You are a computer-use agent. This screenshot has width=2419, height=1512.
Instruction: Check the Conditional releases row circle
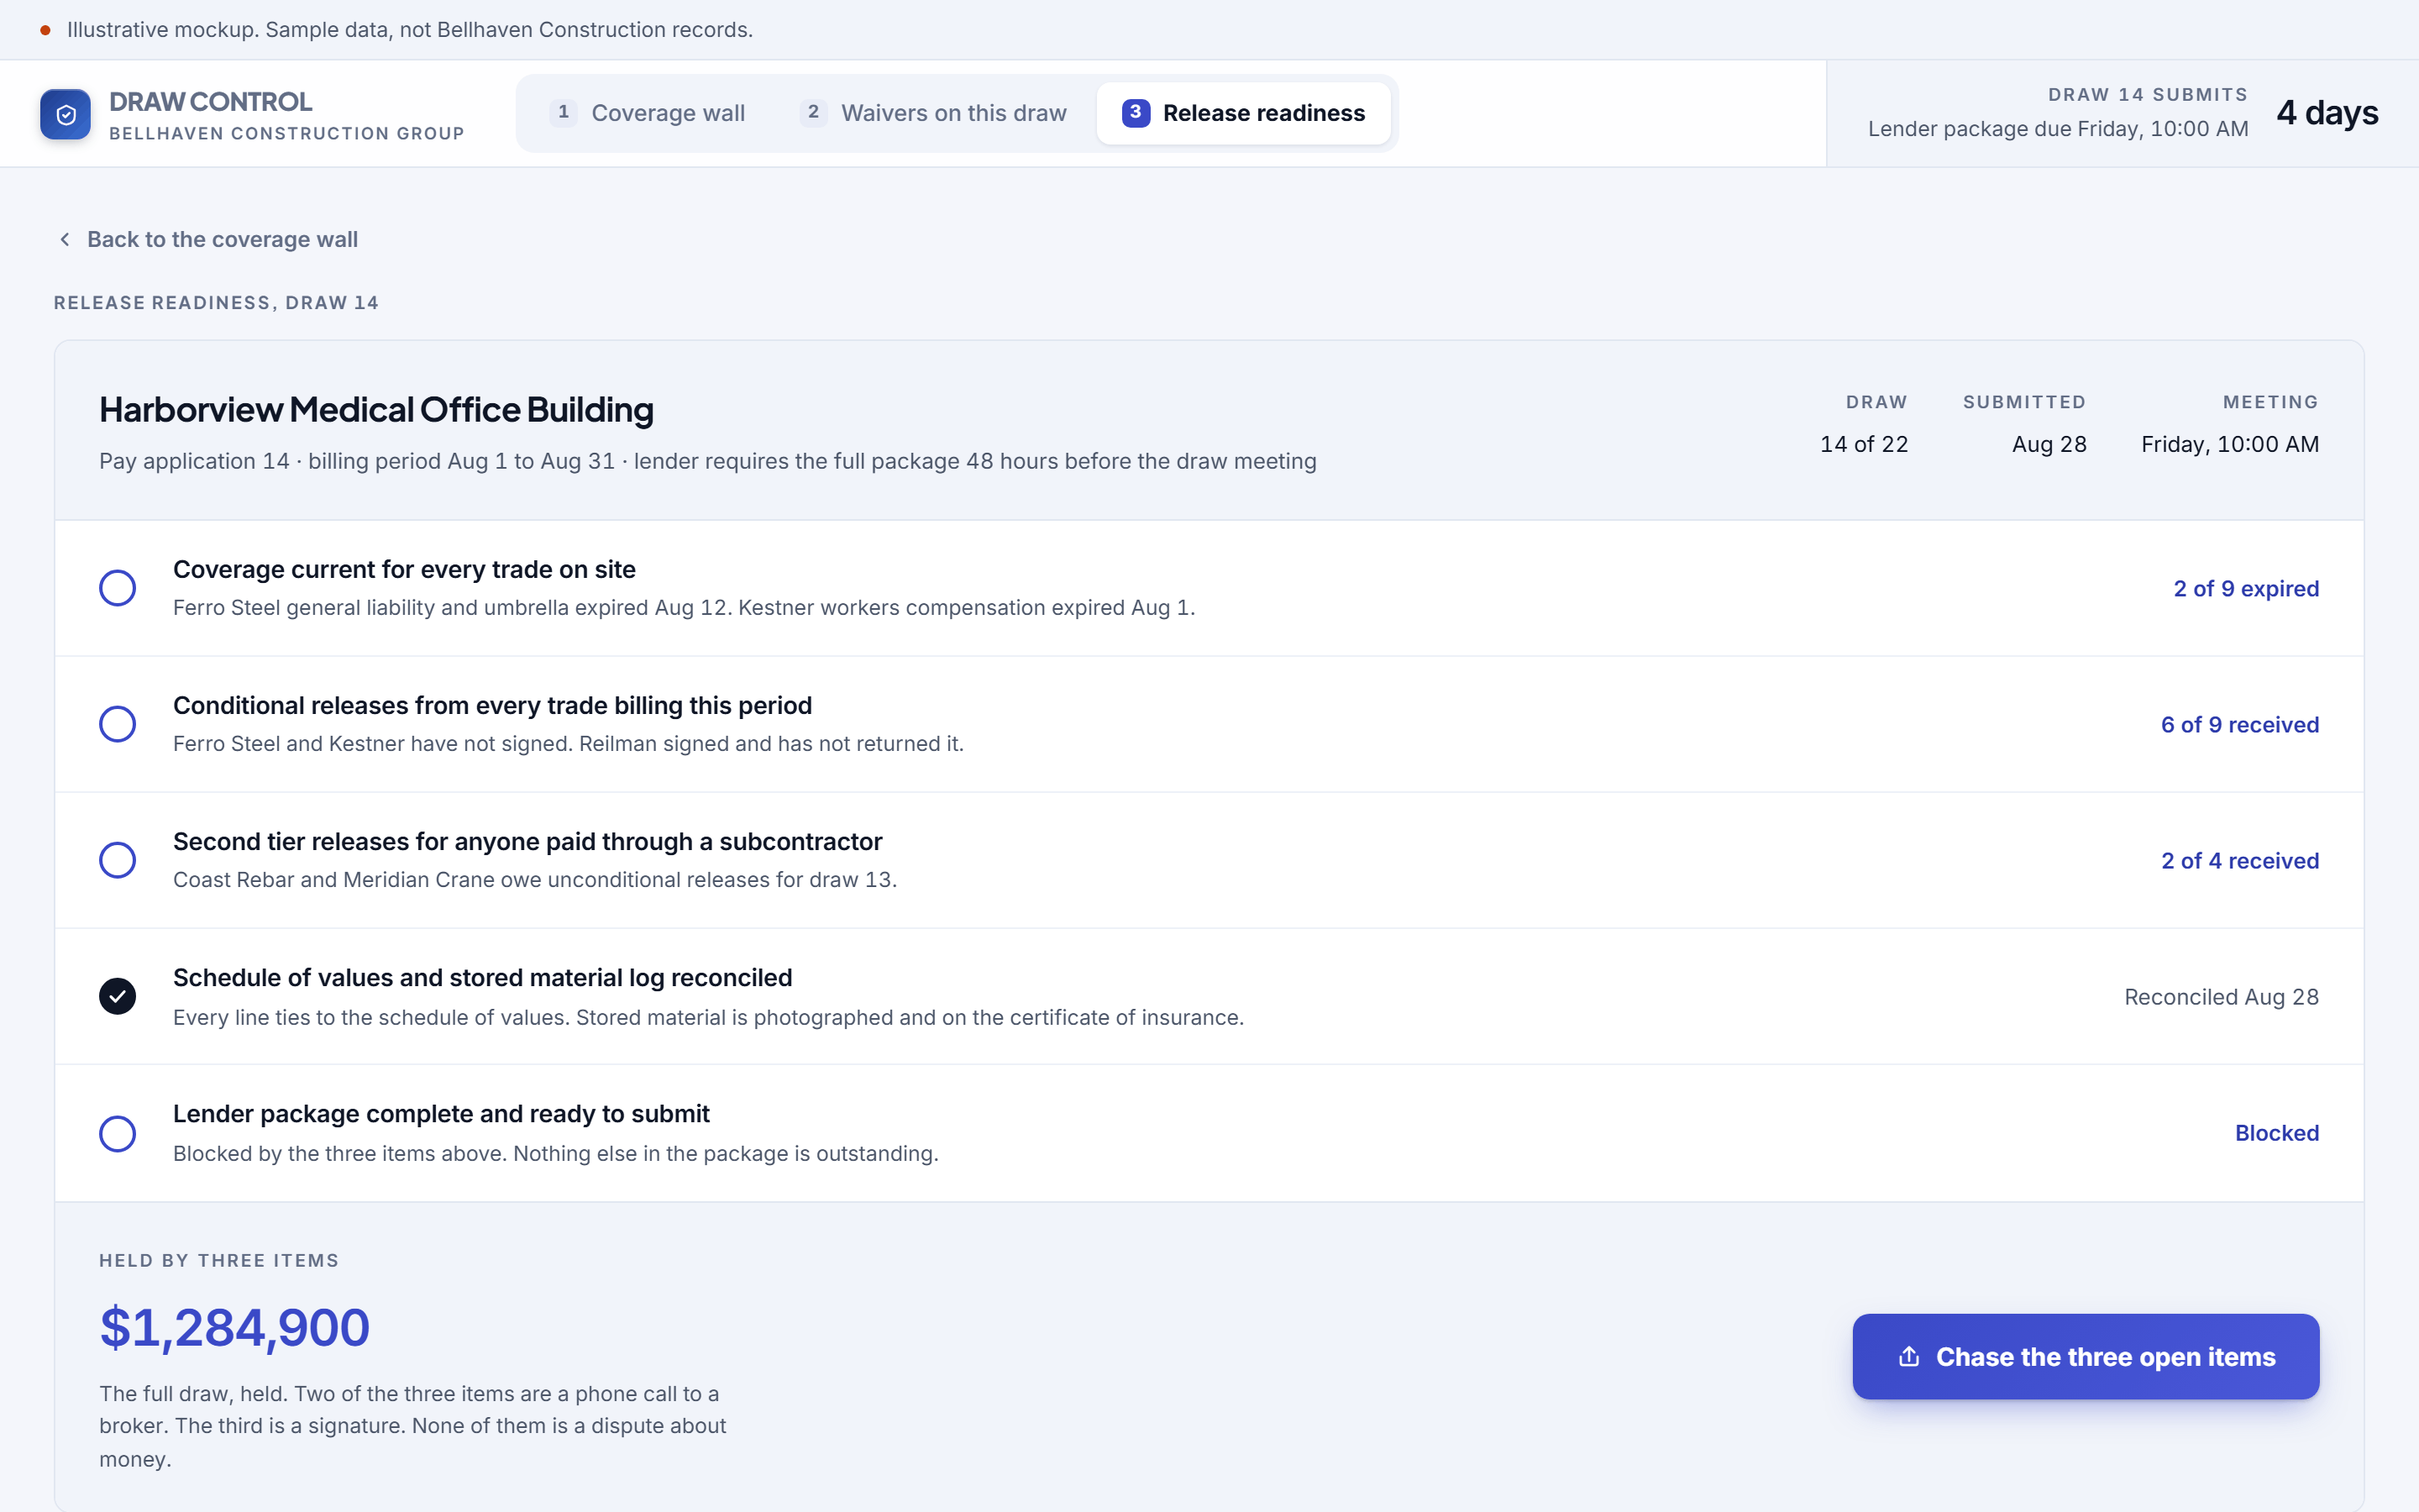click(x=118, y=724)
